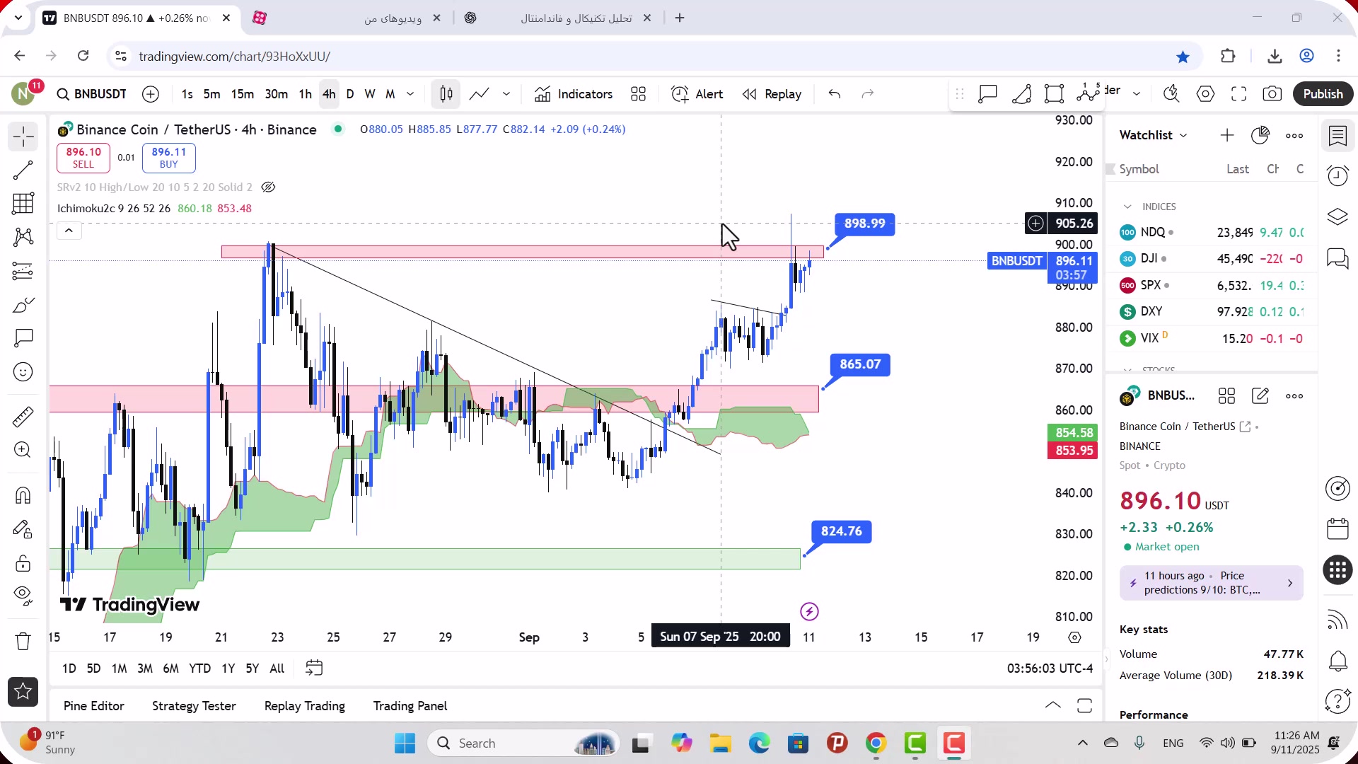
Task: Start bar Replay mode
Action: [772, 94]
